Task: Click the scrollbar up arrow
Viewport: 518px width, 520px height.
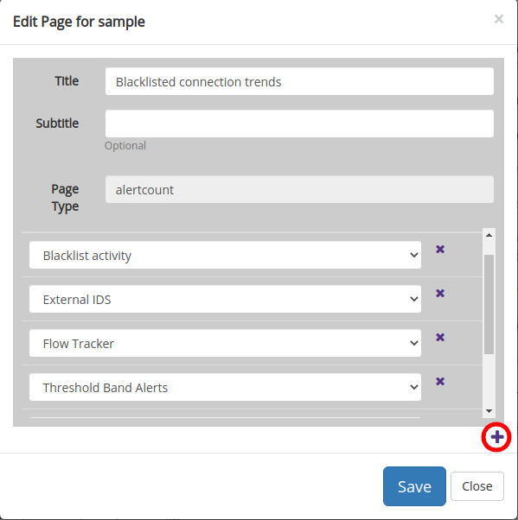Action: (x=489, y=235)
